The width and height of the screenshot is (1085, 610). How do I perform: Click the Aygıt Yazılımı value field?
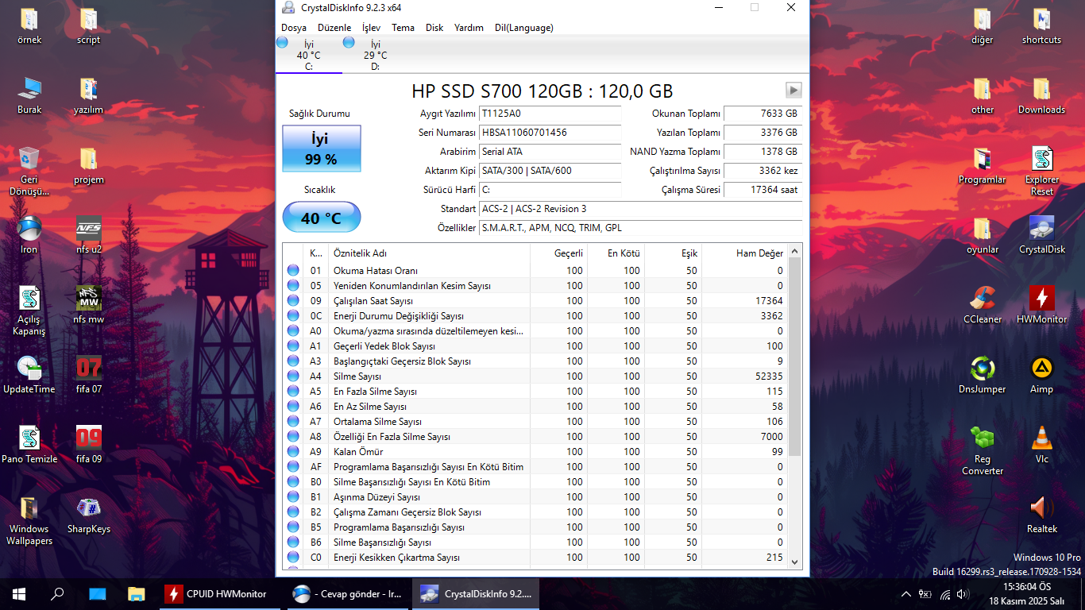[x=550, y=114]
